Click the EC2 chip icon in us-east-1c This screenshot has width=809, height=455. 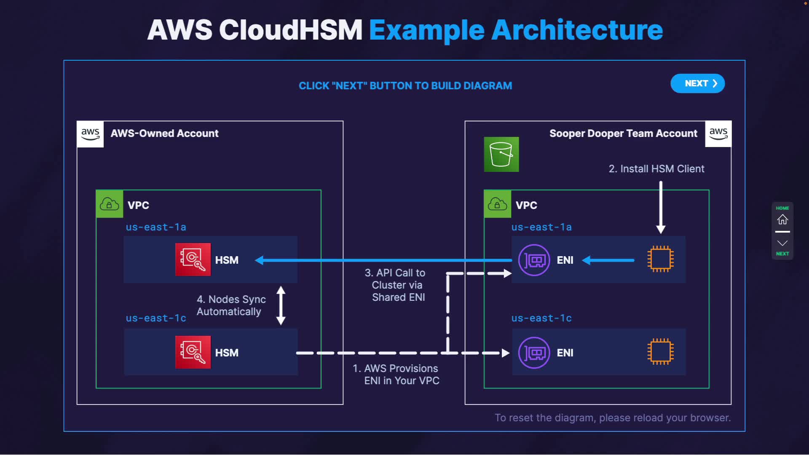(x=660, y=352)
